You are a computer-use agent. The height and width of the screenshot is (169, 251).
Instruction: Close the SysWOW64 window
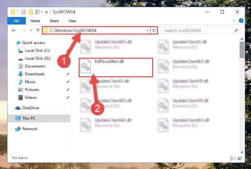pos(237,12)
